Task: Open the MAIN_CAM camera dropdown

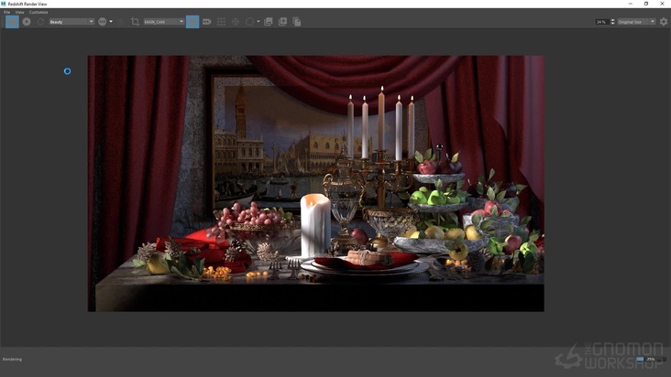Action: [x=163, y=21]
